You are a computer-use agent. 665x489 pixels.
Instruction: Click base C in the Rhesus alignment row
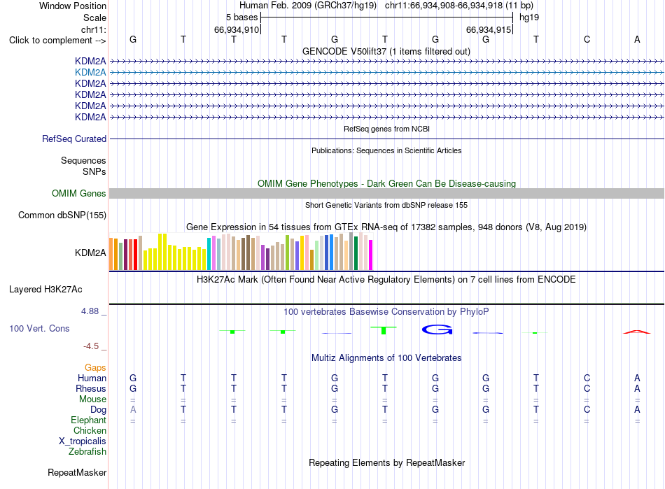click(587, 388)
